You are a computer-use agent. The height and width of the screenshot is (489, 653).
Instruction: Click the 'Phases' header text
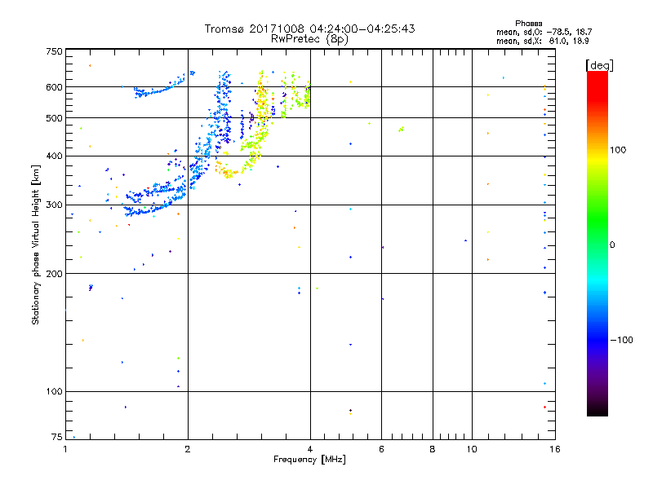coord(528,24)
